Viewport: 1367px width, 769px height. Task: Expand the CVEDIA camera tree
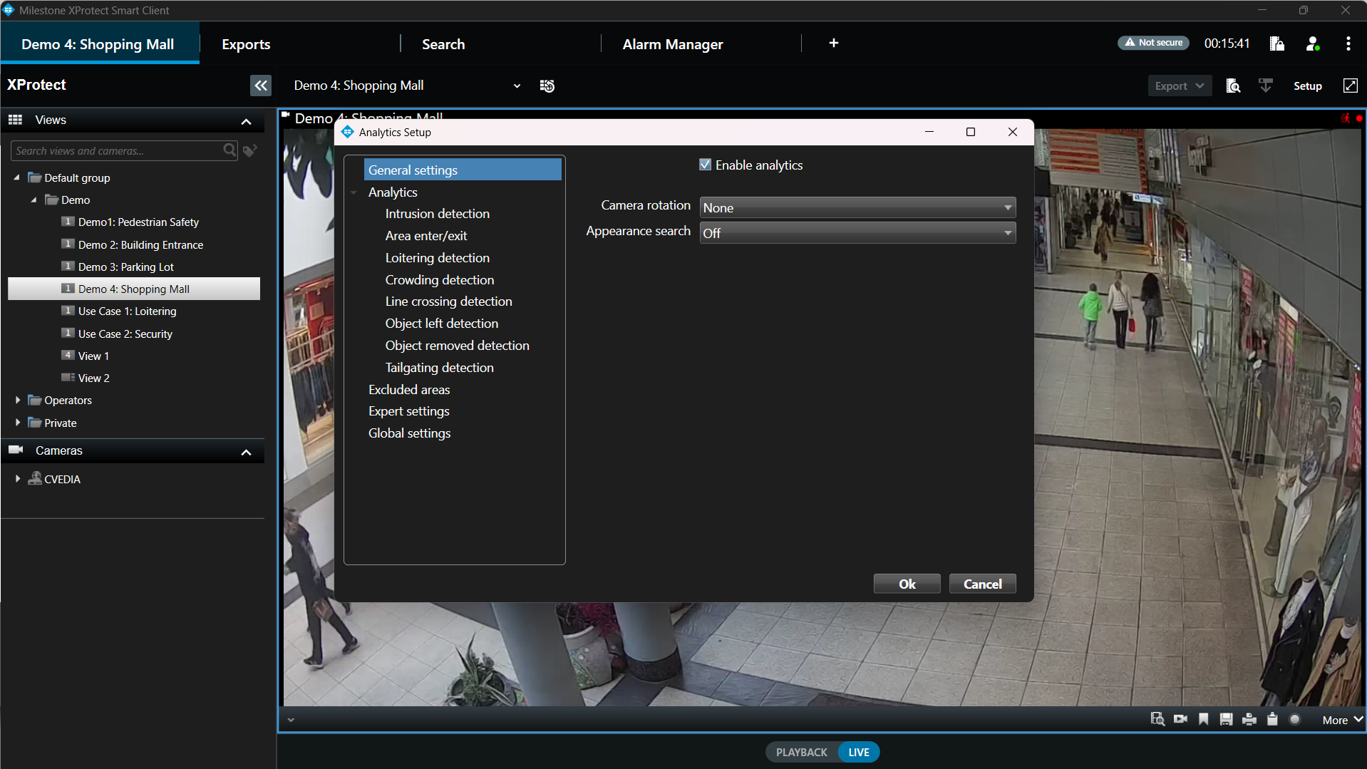(x=18, y=479)
